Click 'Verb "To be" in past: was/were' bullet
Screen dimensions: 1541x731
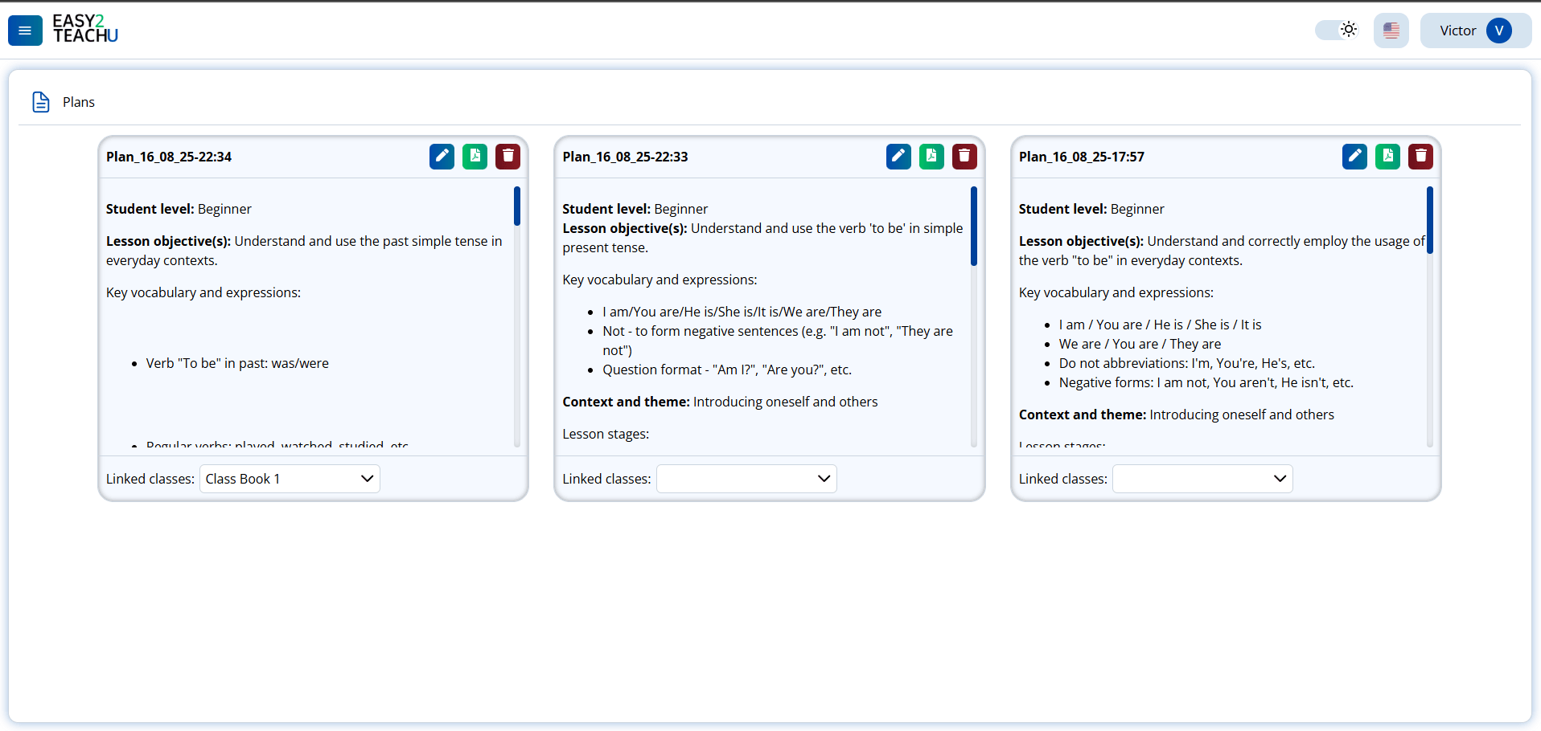pos(237,363)
